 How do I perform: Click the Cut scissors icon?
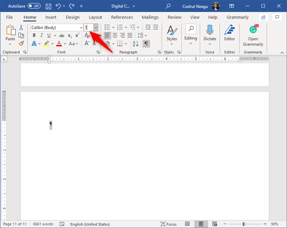coord(21,27)
